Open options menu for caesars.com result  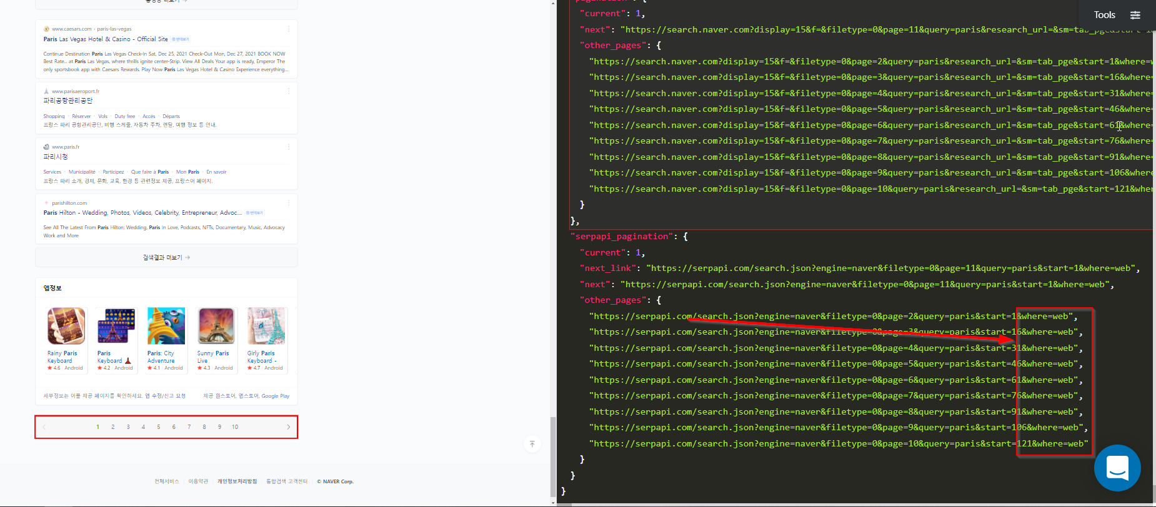(x=289, y=29)
